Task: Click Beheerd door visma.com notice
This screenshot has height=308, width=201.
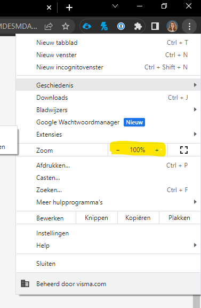Action: point(108,284)
